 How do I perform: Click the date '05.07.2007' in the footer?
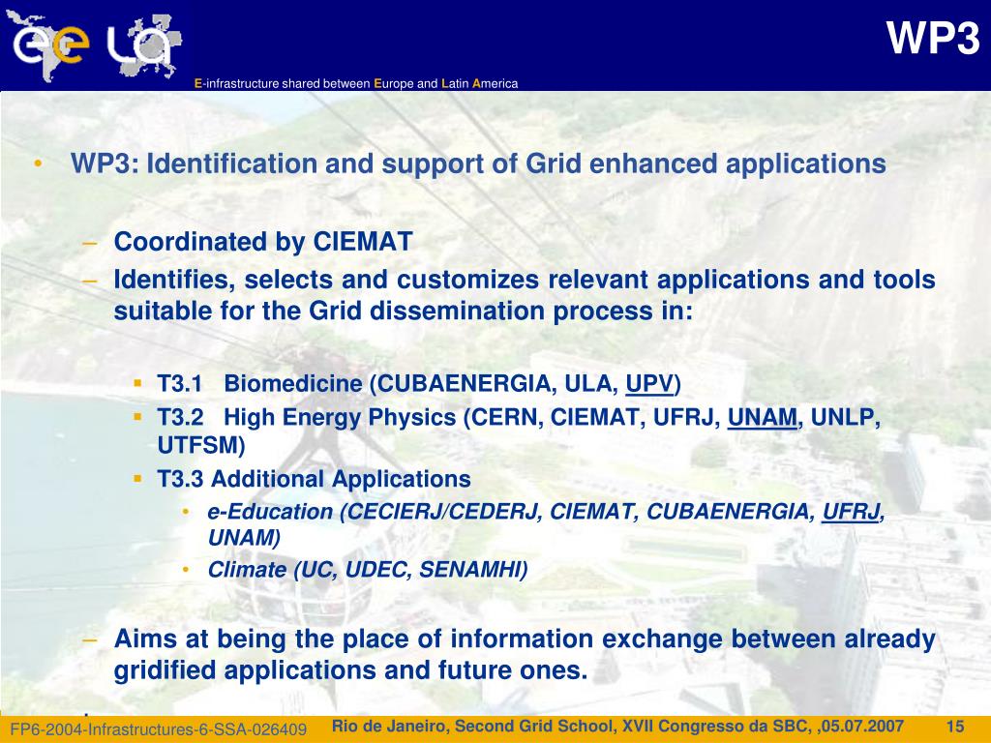point(860,727)
